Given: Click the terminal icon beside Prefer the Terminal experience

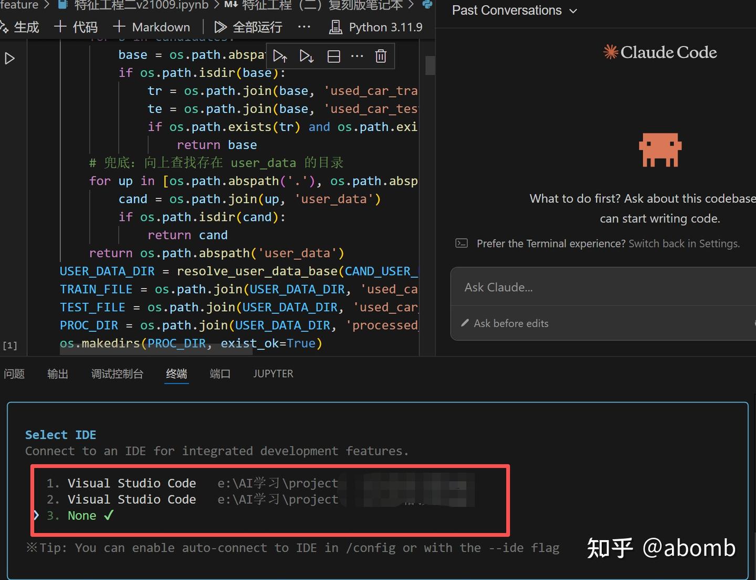Looking at the screenshot, I should pyautogui.click(x=461, y=243).
